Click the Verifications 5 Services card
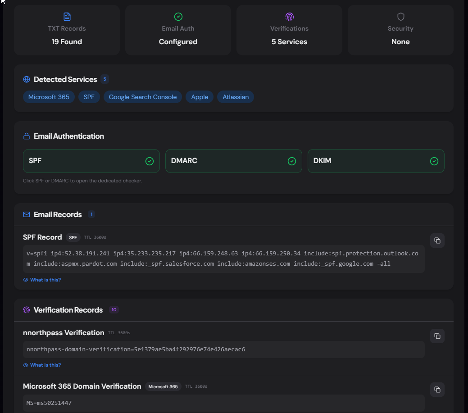468x413 pixels. click(290, 30)
